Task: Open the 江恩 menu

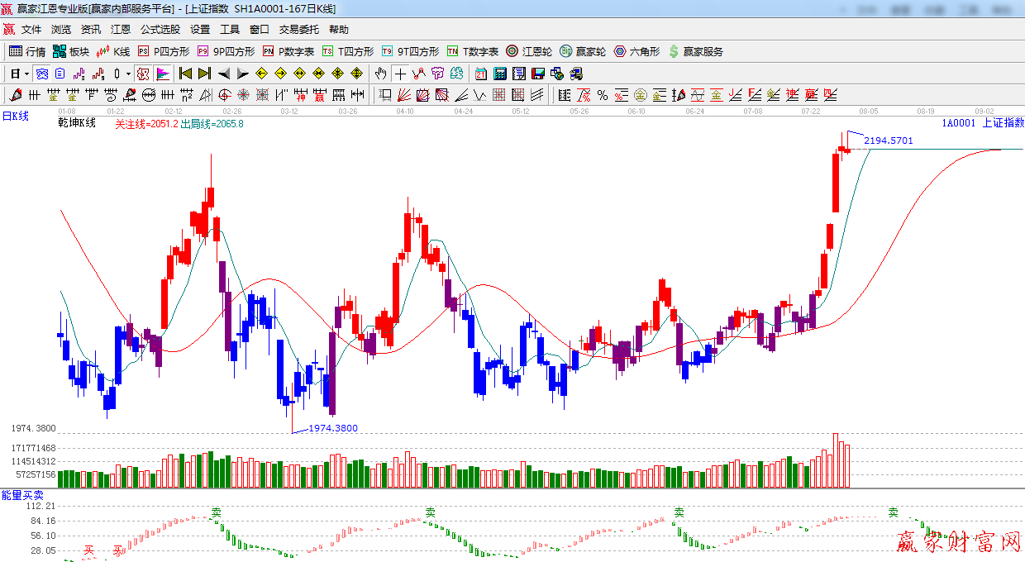Action: tap(121, 29)
